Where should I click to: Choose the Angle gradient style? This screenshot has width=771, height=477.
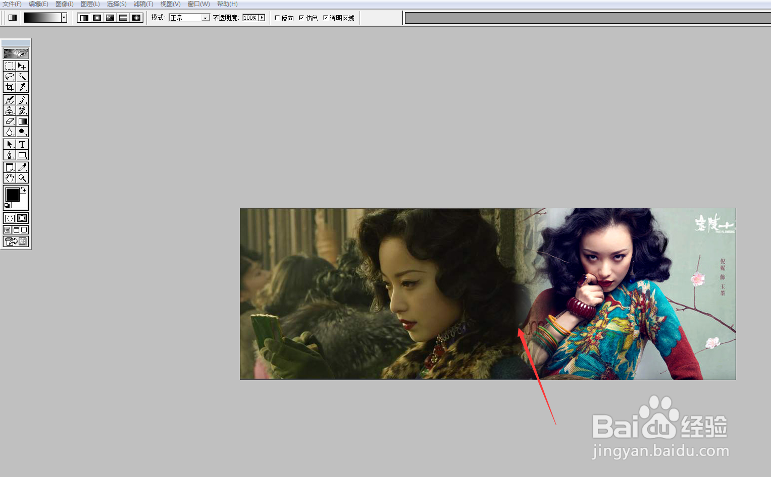point(110,18)
